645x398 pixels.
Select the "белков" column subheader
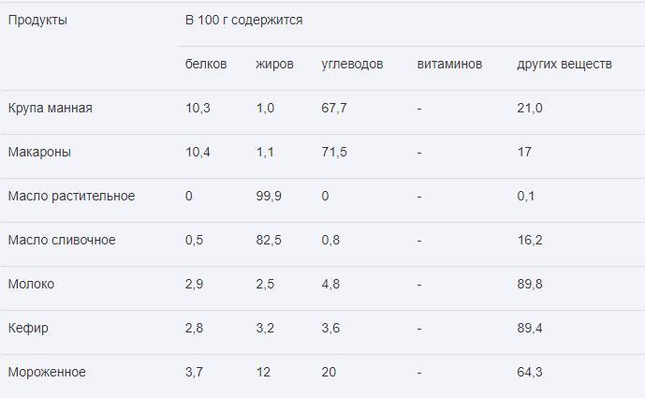coord(206,64)
